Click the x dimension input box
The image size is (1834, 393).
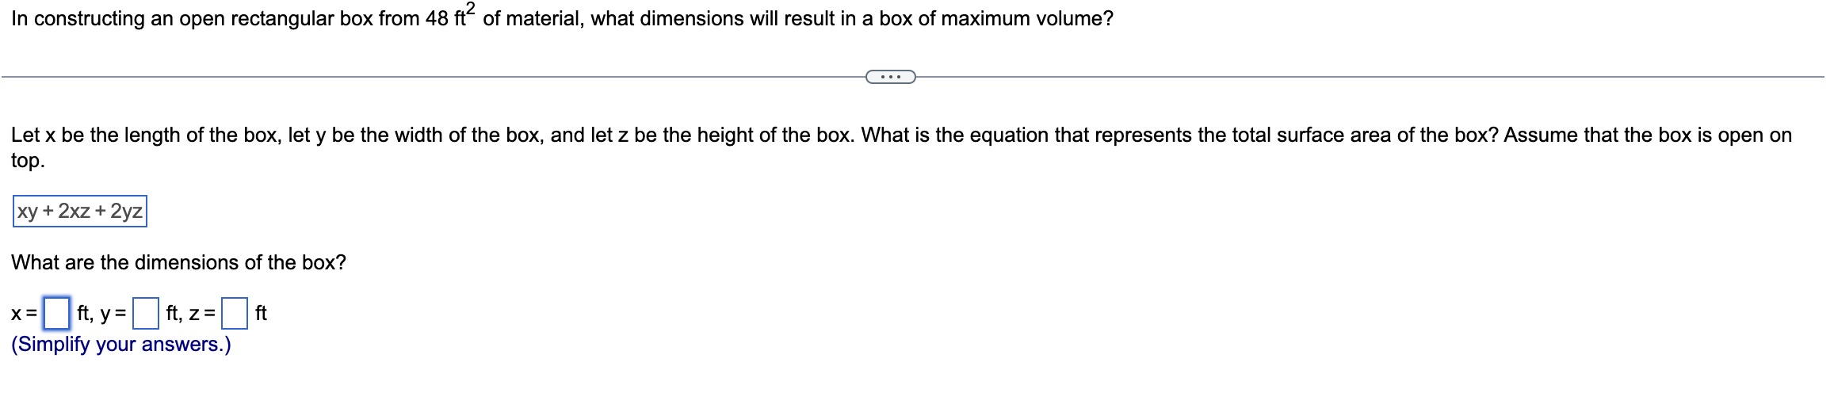(56, 313)
